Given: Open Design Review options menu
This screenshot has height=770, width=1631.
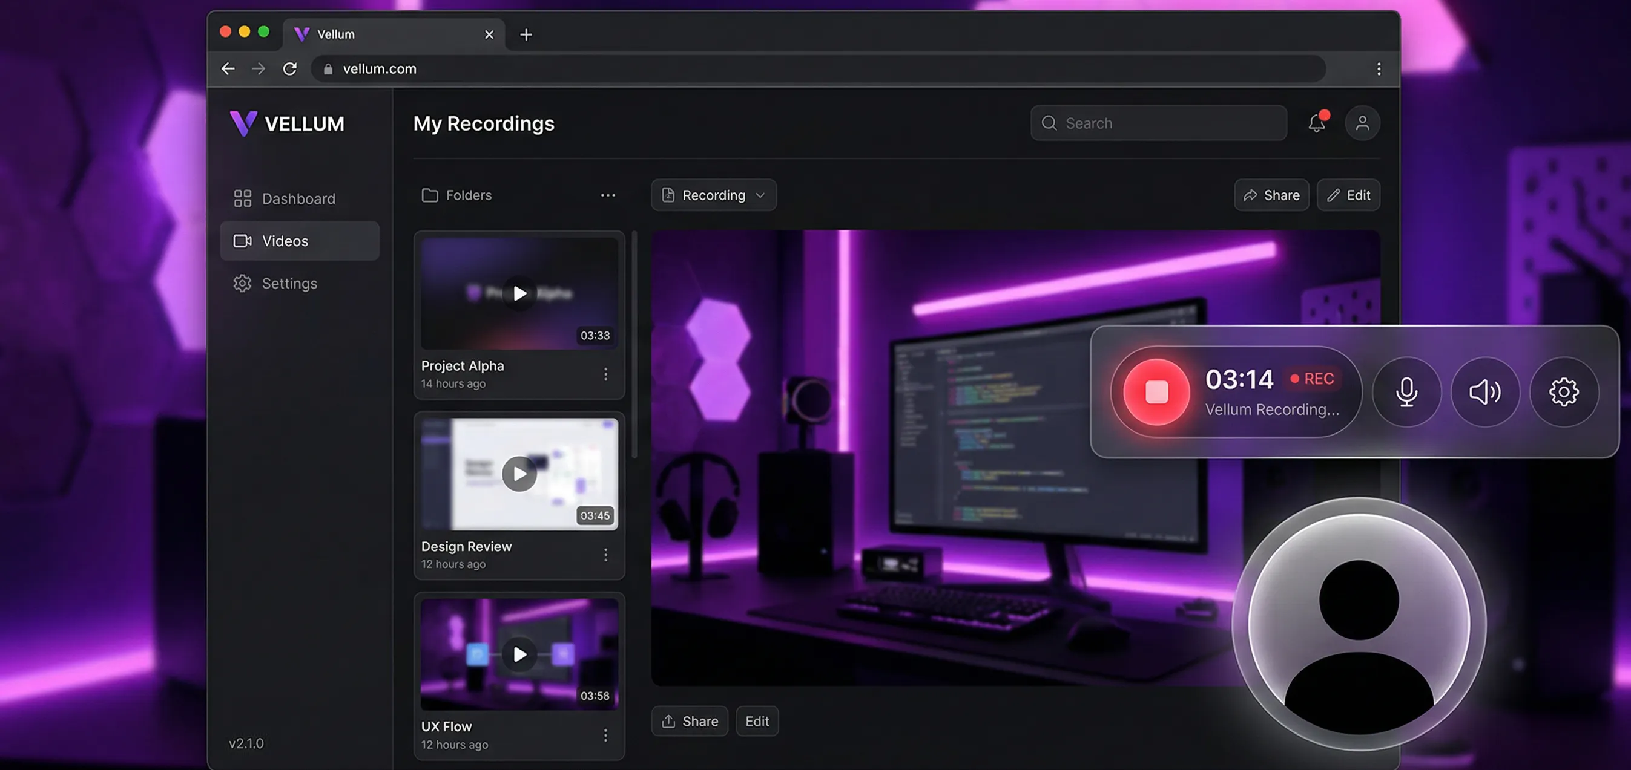Looking at the screenshot, I should click(x=605, y=554).
